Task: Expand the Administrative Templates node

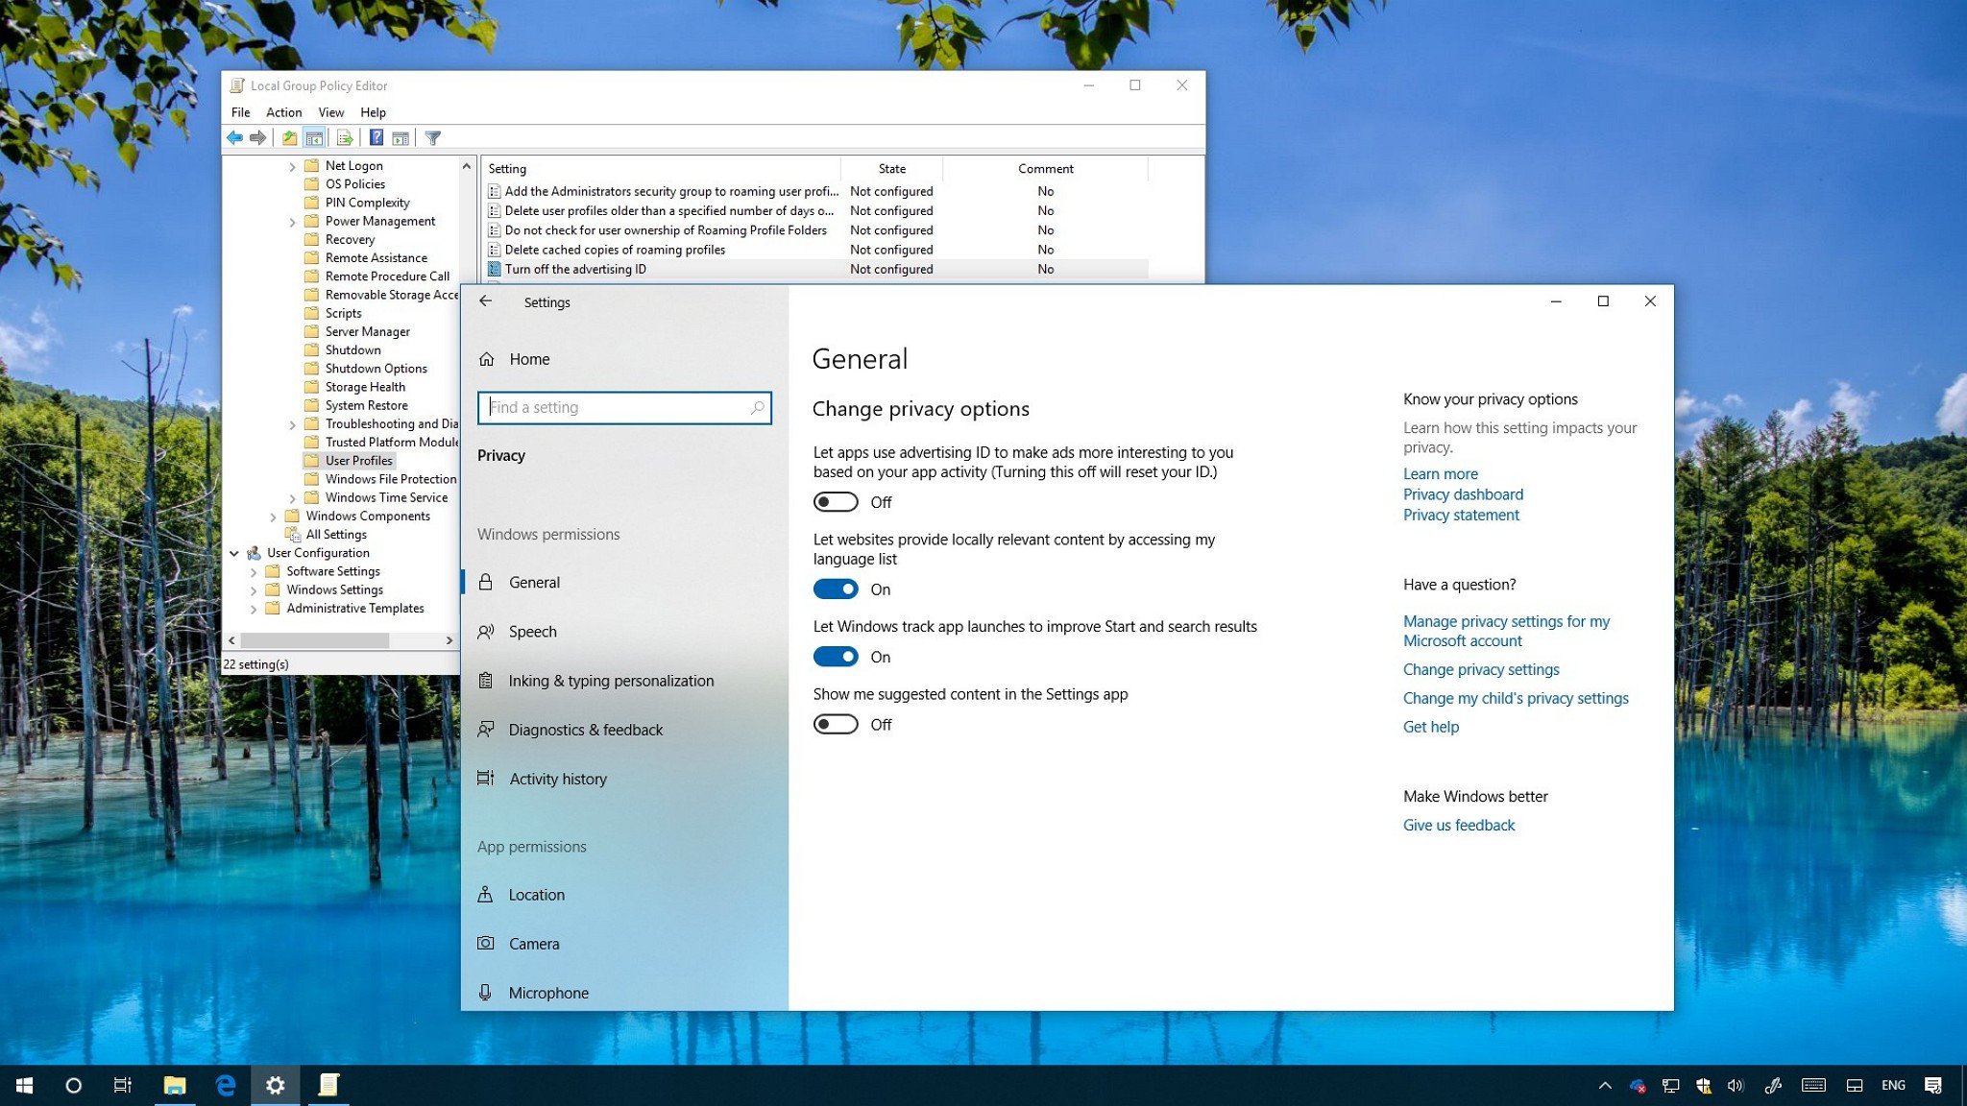Action: tap(254, 609)
